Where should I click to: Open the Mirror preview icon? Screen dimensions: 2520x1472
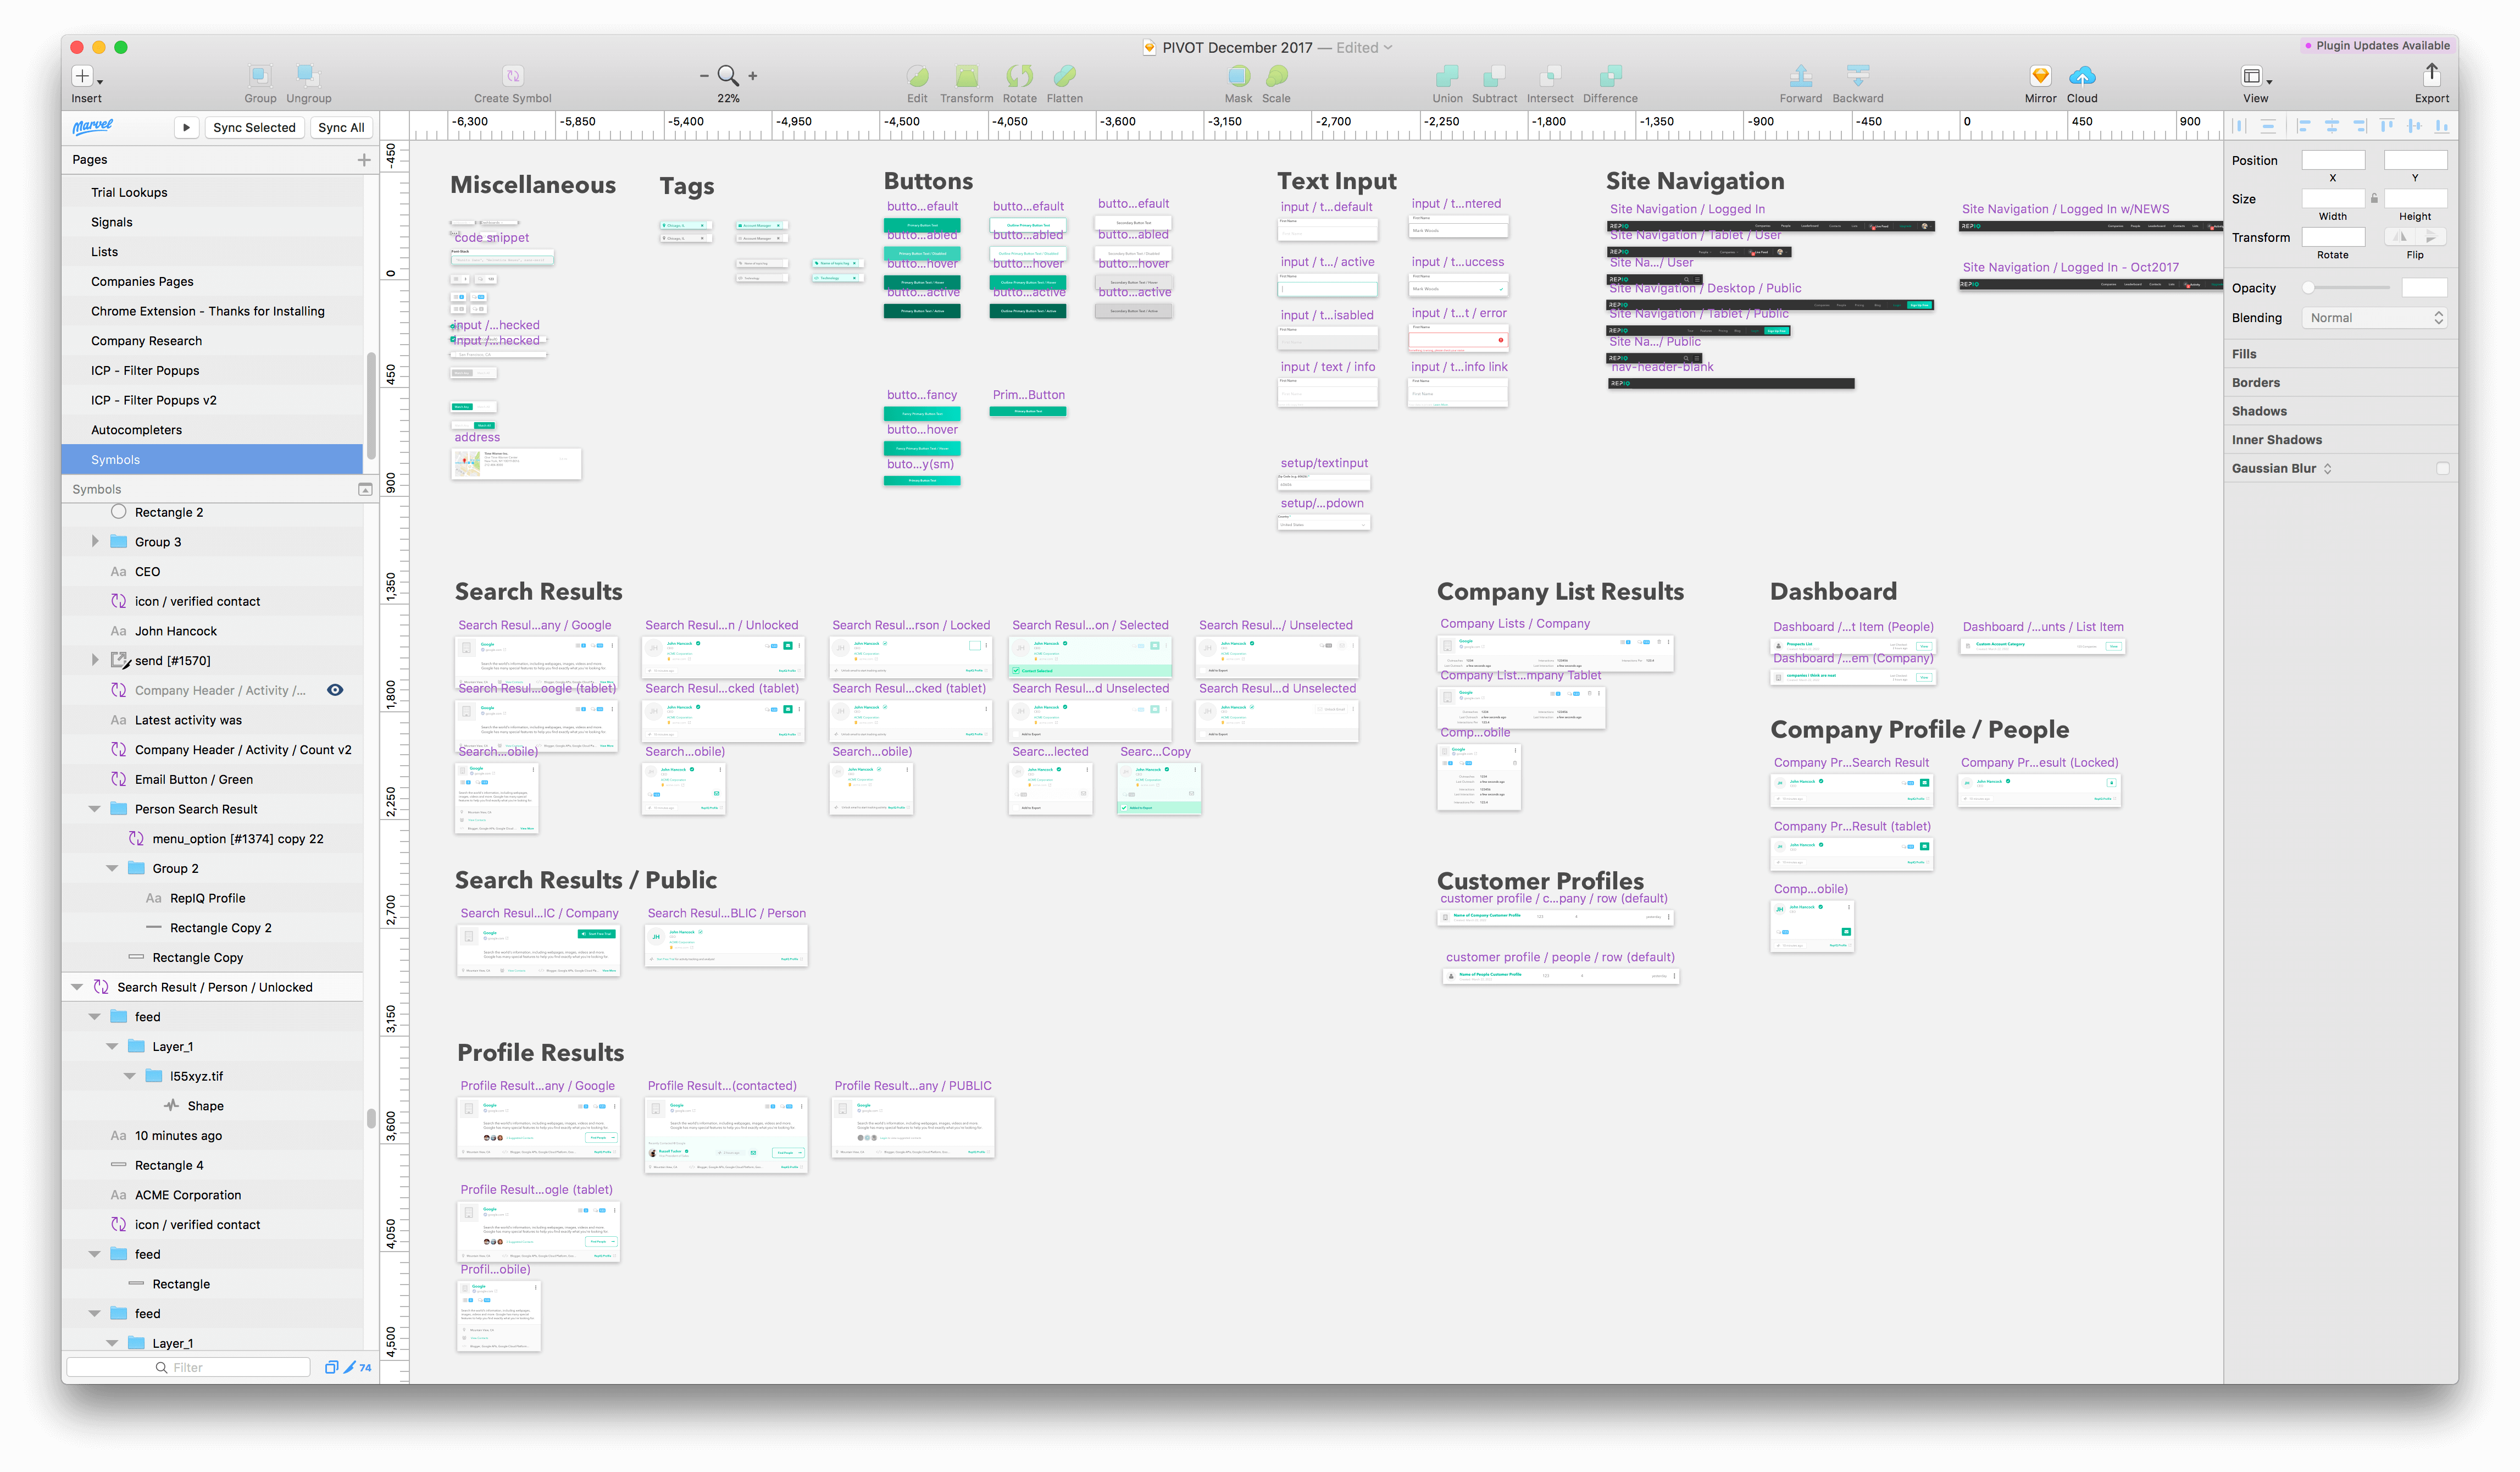pyautogui.click(x=2040, y=76)
